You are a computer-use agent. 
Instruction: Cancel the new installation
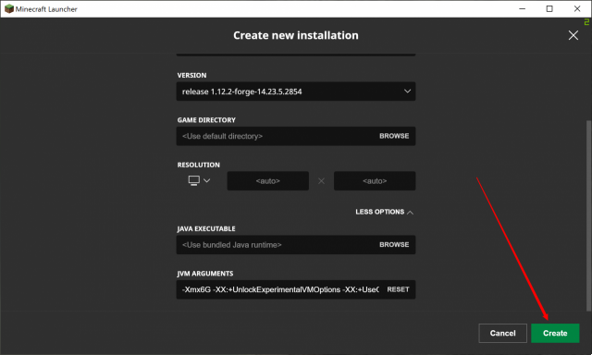pos(502,333)
